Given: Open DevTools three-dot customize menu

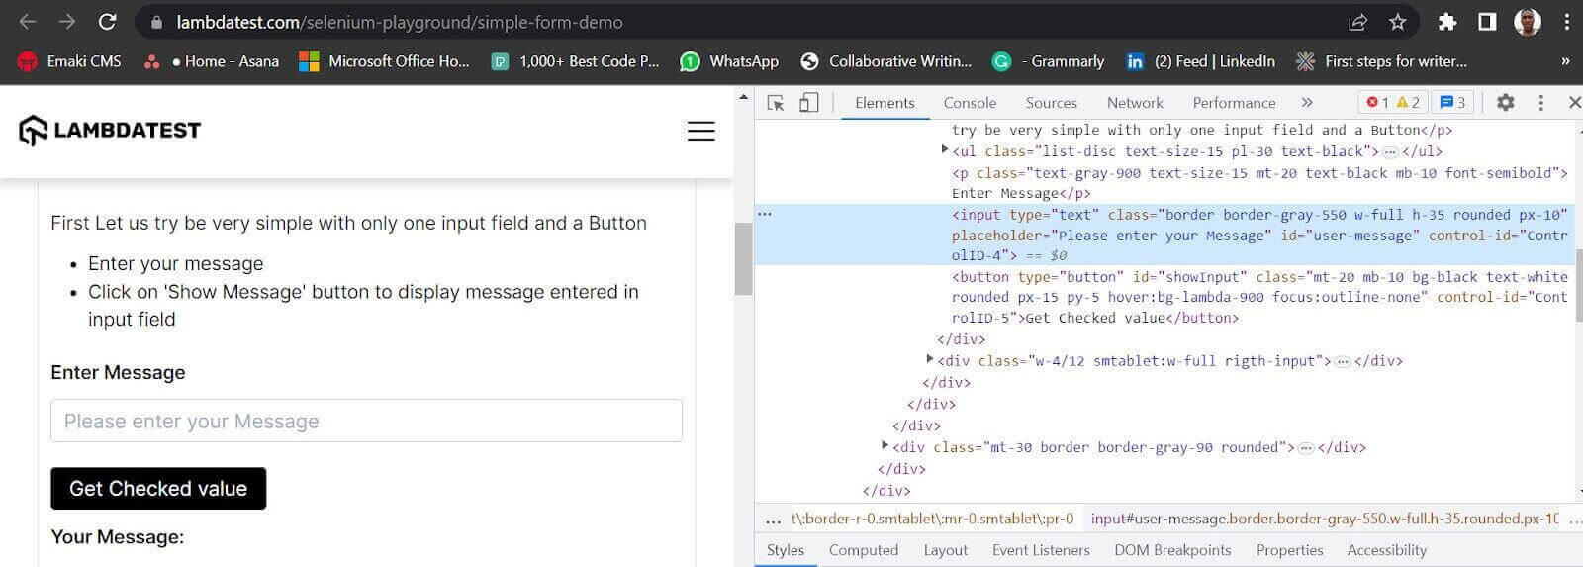Looking at the screenshot, I should [x=1540, y=103].
